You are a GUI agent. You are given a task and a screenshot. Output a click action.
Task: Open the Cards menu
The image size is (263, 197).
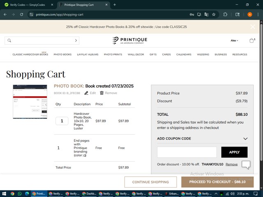point(166,55)
